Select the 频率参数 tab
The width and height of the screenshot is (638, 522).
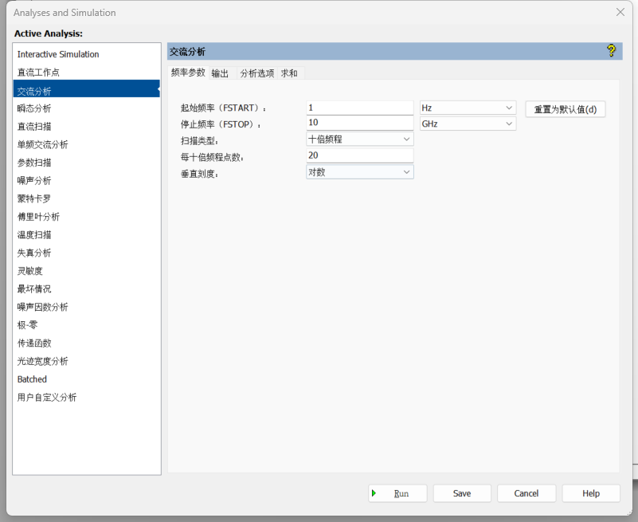coord(189,72)
